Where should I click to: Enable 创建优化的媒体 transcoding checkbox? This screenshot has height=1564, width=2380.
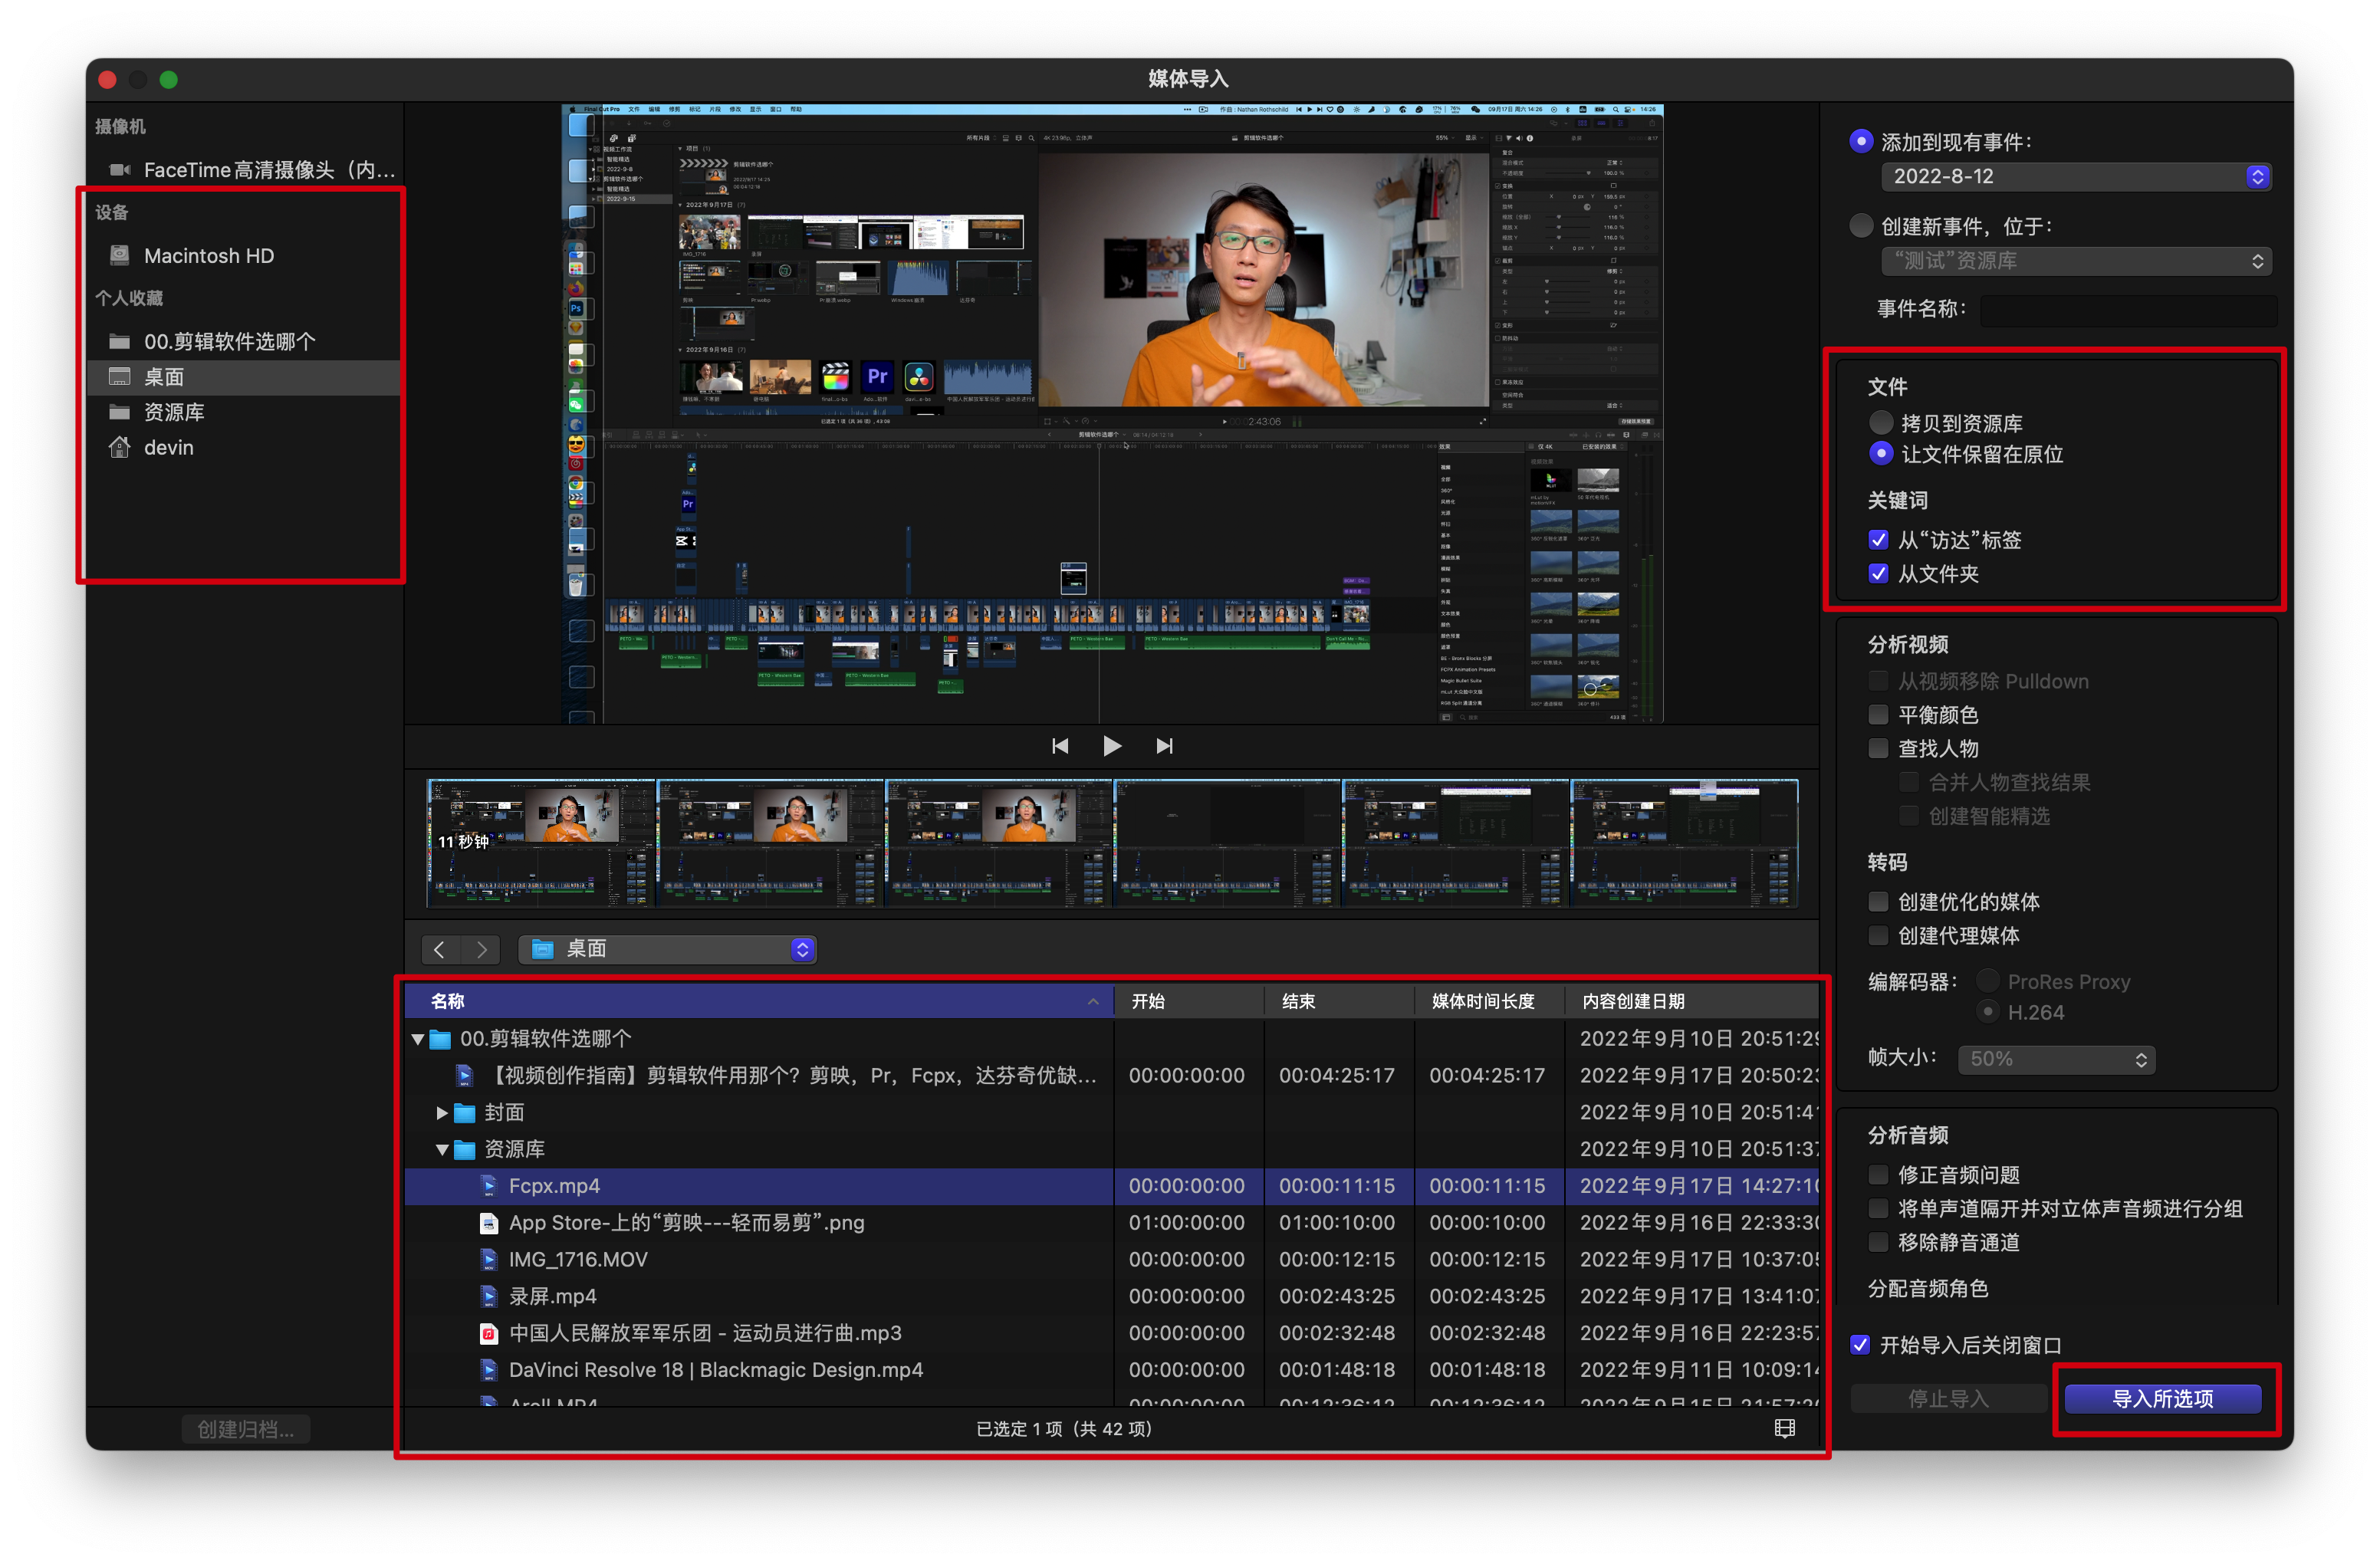tap(1878, 902)
